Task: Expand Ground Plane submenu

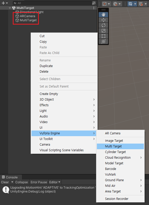Action: 120,180
